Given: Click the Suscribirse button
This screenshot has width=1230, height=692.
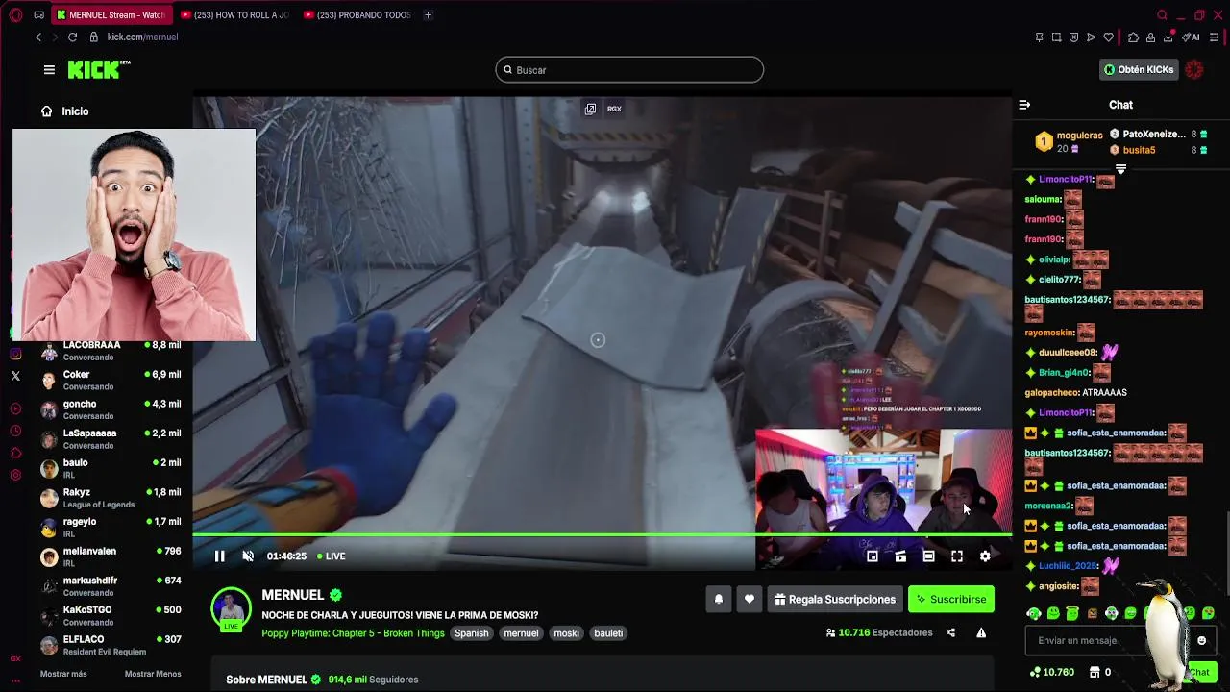Looking at the screenshot, I should pyautogui.click(x=950, y=599).
